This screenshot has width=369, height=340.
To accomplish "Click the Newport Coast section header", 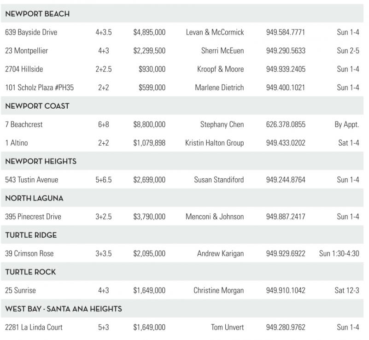I will 37,106.
